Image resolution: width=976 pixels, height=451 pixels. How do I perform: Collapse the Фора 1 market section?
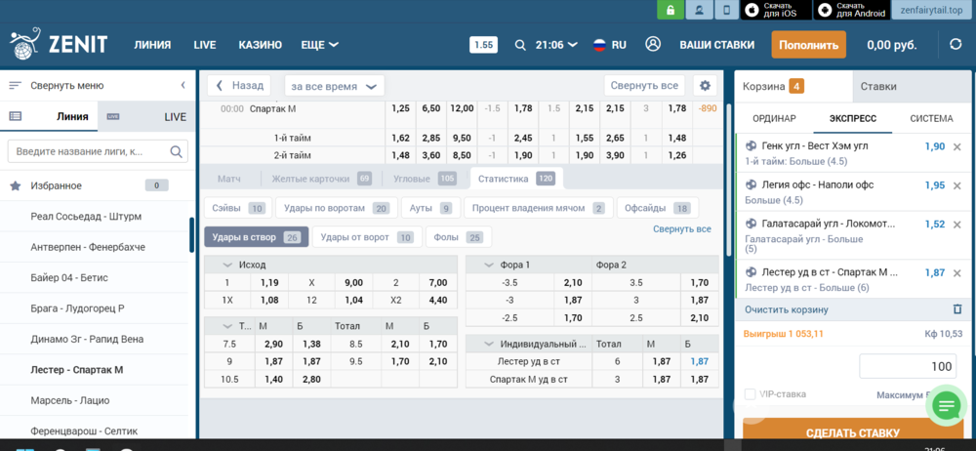(488, 265)
